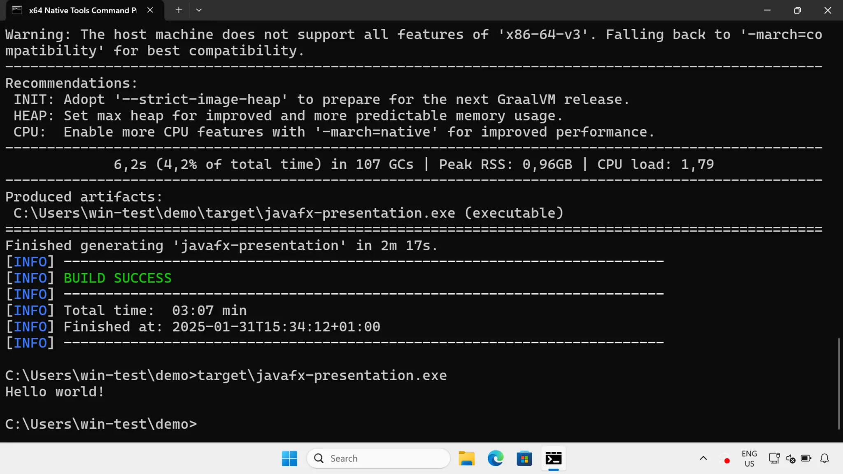This screenshot has width=843, height=474.
Task: Open Microsoft Edge browser
Action: coord(495,458)
